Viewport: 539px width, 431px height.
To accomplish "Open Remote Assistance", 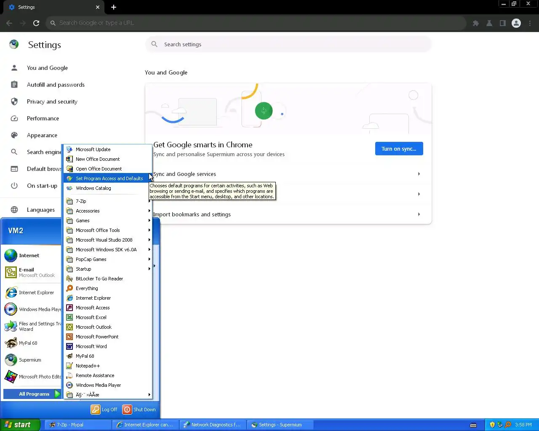I will pyautogui.click(x=107, y=375).
